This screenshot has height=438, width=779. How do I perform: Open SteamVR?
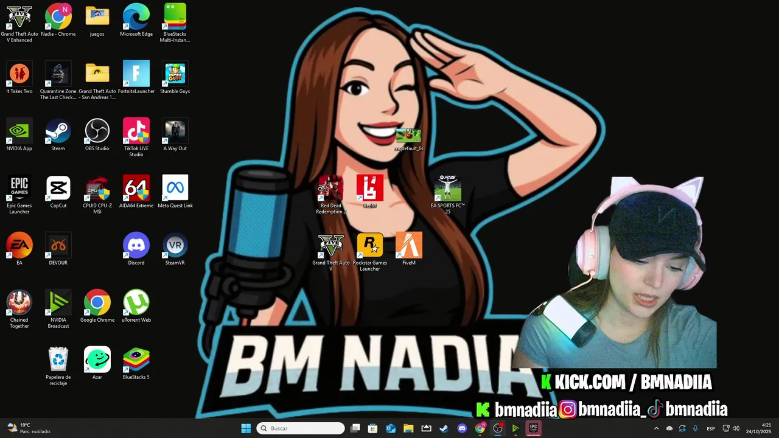(175, 248)
